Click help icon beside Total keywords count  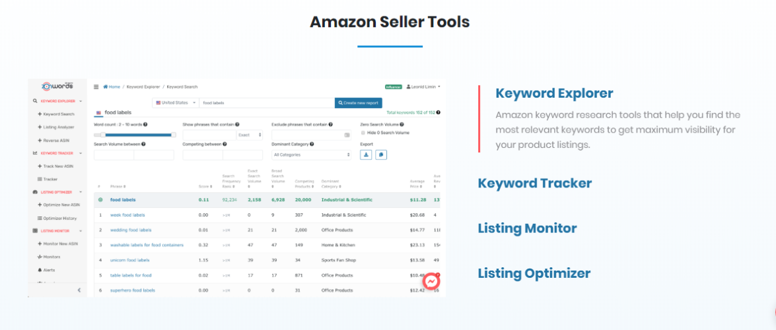coord(439,113)
